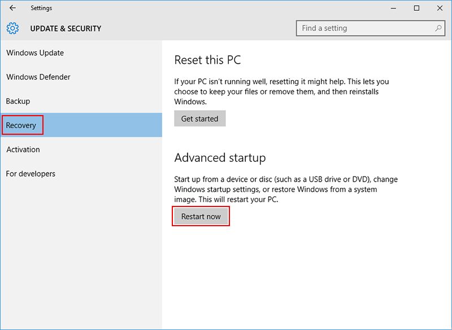Screen dimensions: 452x330
Task: Click the Settings window title text
Action: click(x=41, y=8)
